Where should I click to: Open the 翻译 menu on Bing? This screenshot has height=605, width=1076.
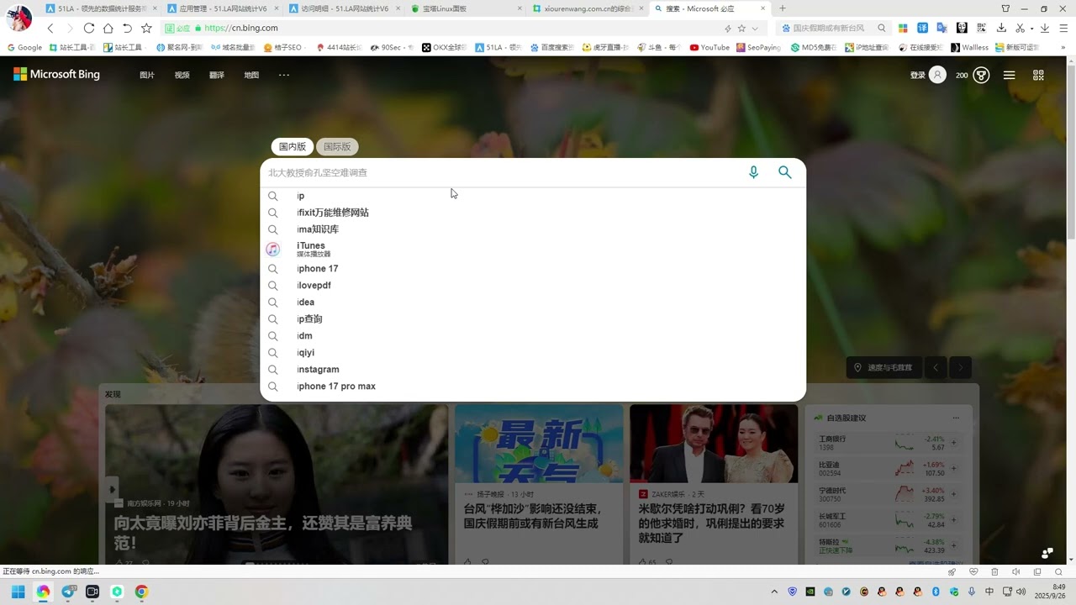(217, 75)
